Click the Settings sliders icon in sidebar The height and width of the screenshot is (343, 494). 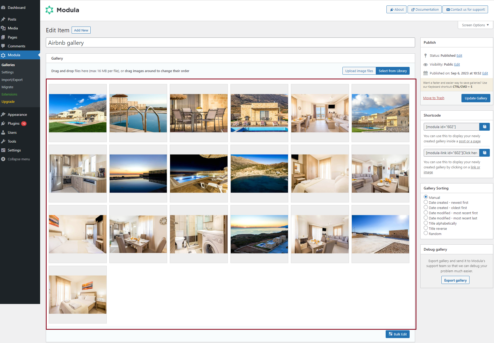click(3, 150)
